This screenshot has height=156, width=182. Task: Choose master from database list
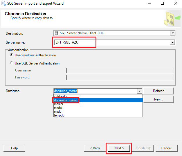point(98,104)
